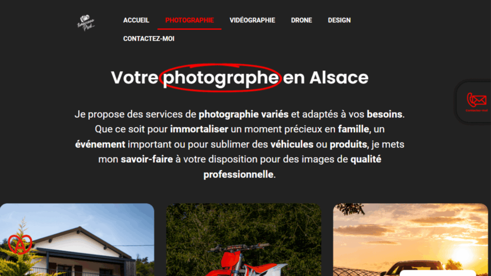Click the red underline beneath Photographie
Image resolution: width=491 pixels, height=276 pixels.
click(x=189, y=29)
